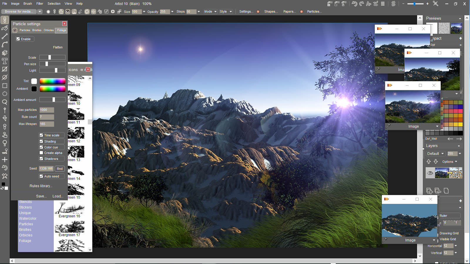
Task: Uncheck Auto seed in Particle settings
Action: [x=41, y=176]
